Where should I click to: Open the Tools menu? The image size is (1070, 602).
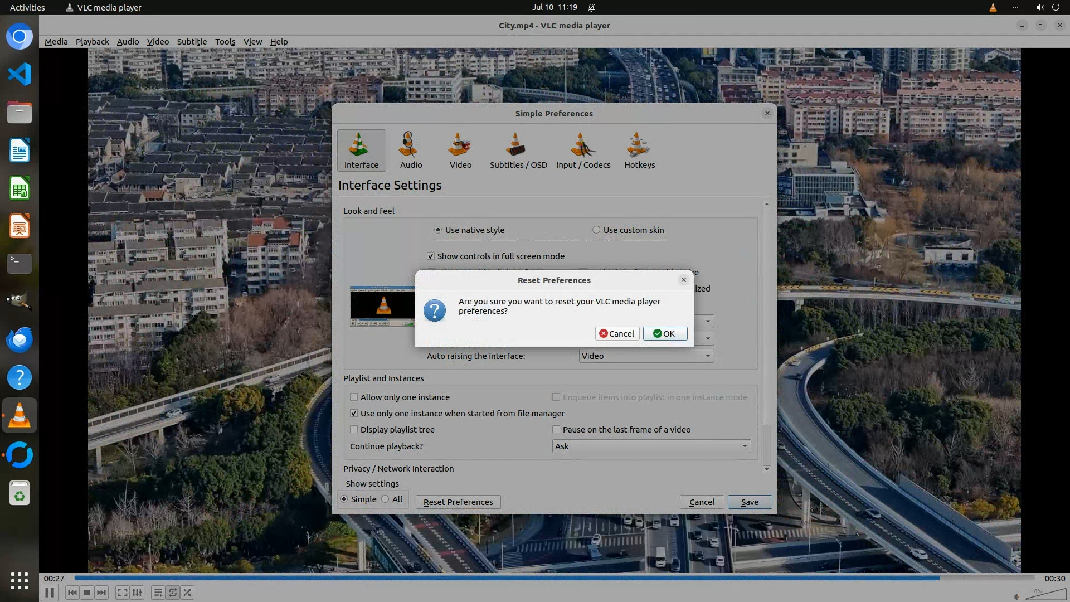[x=225, y=42]
